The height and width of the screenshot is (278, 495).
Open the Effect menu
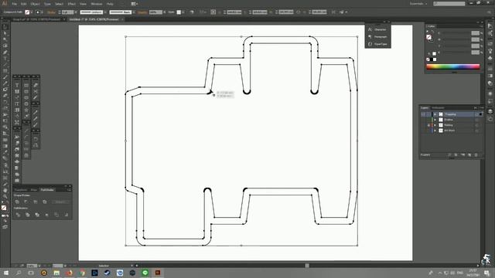tap(72, 4)
